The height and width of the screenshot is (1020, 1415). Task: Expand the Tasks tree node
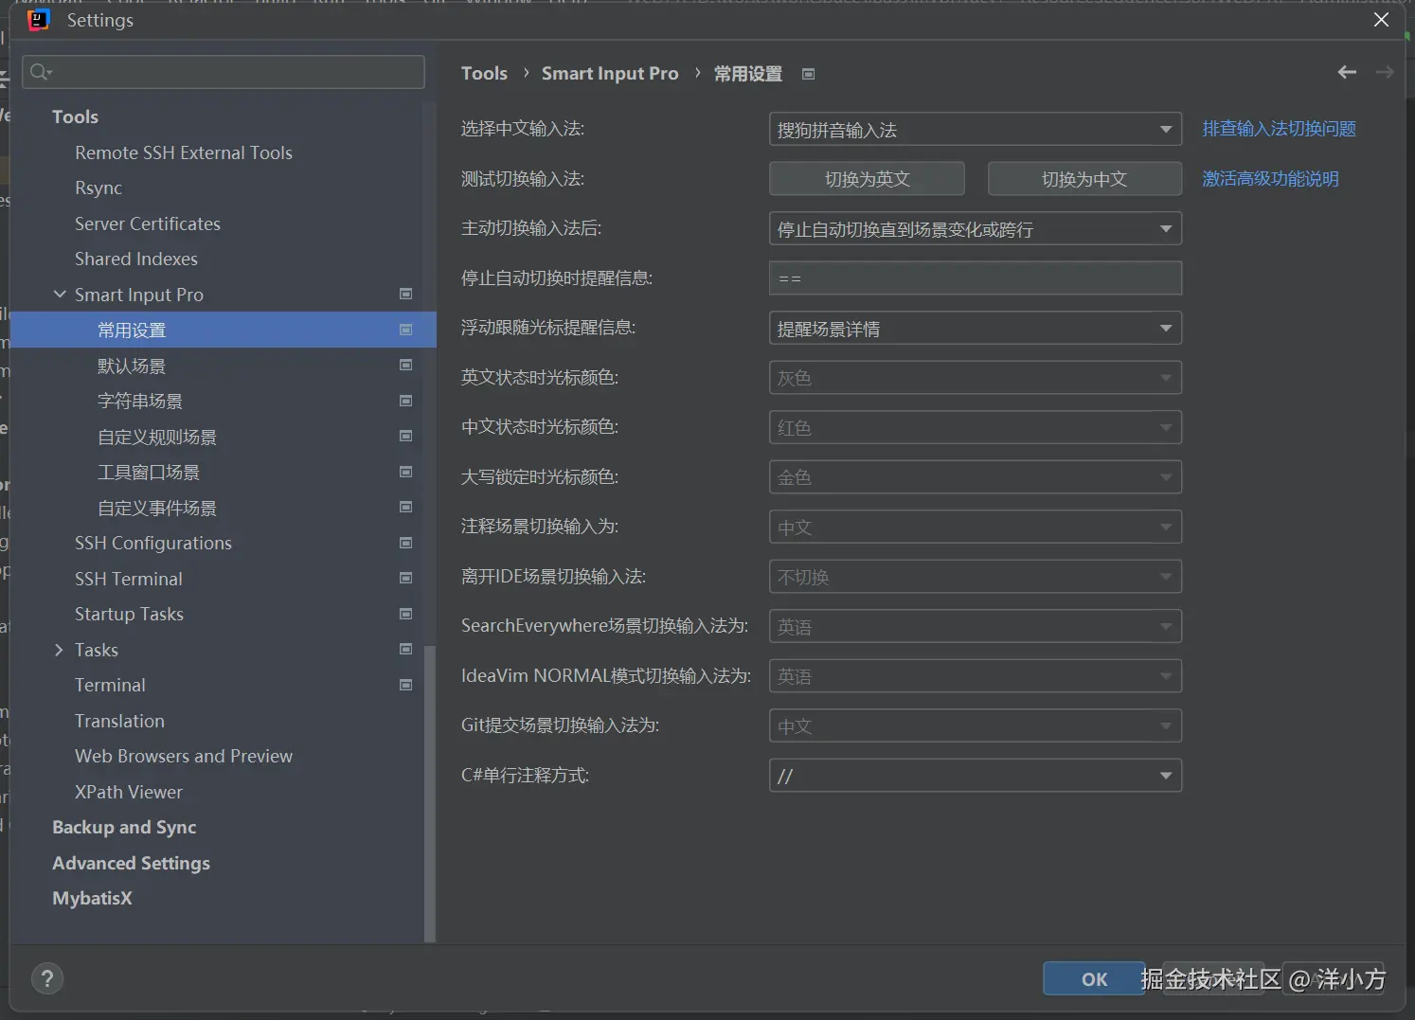pos(60,650)
